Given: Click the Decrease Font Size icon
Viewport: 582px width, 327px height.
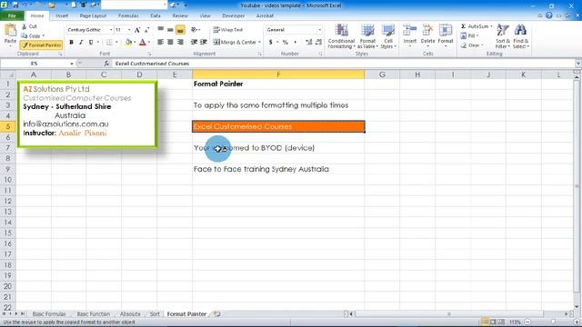Looking at the screenshot, I should coord(147,30).
